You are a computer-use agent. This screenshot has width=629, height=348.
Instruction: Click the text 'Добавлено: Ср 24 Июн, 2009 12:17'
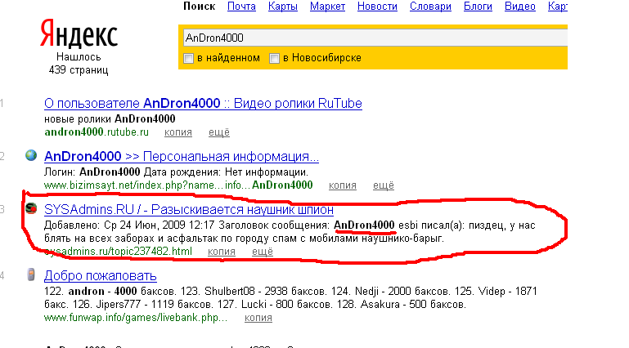point(129,225)
